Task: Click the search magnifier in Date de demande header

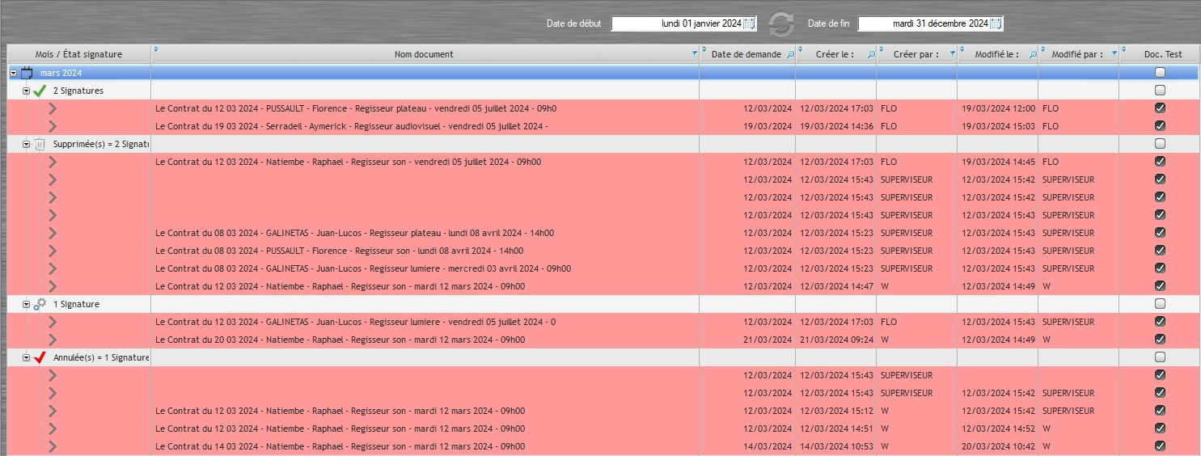Action: [x=789, y=54]
